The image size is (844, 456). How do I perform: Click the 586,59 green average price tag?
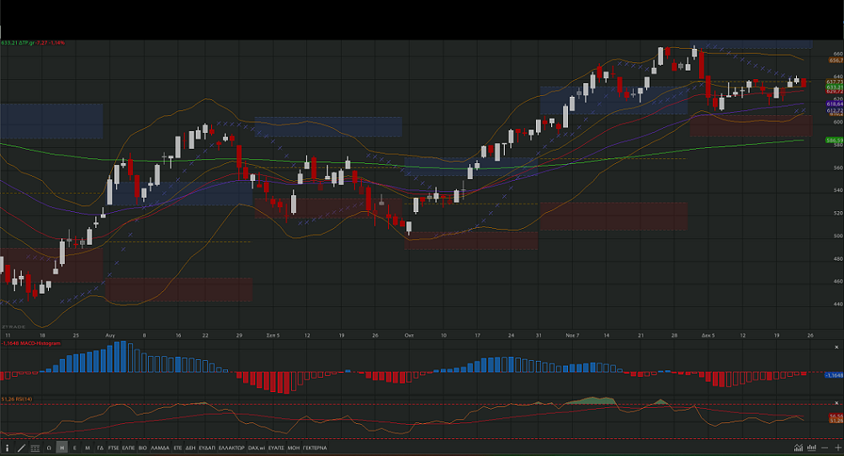tap(834, 141)
